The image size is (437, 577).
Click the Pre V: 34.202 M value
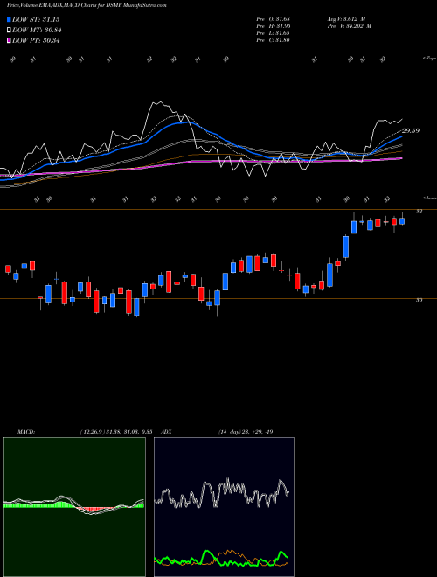(x=349, y=26)
